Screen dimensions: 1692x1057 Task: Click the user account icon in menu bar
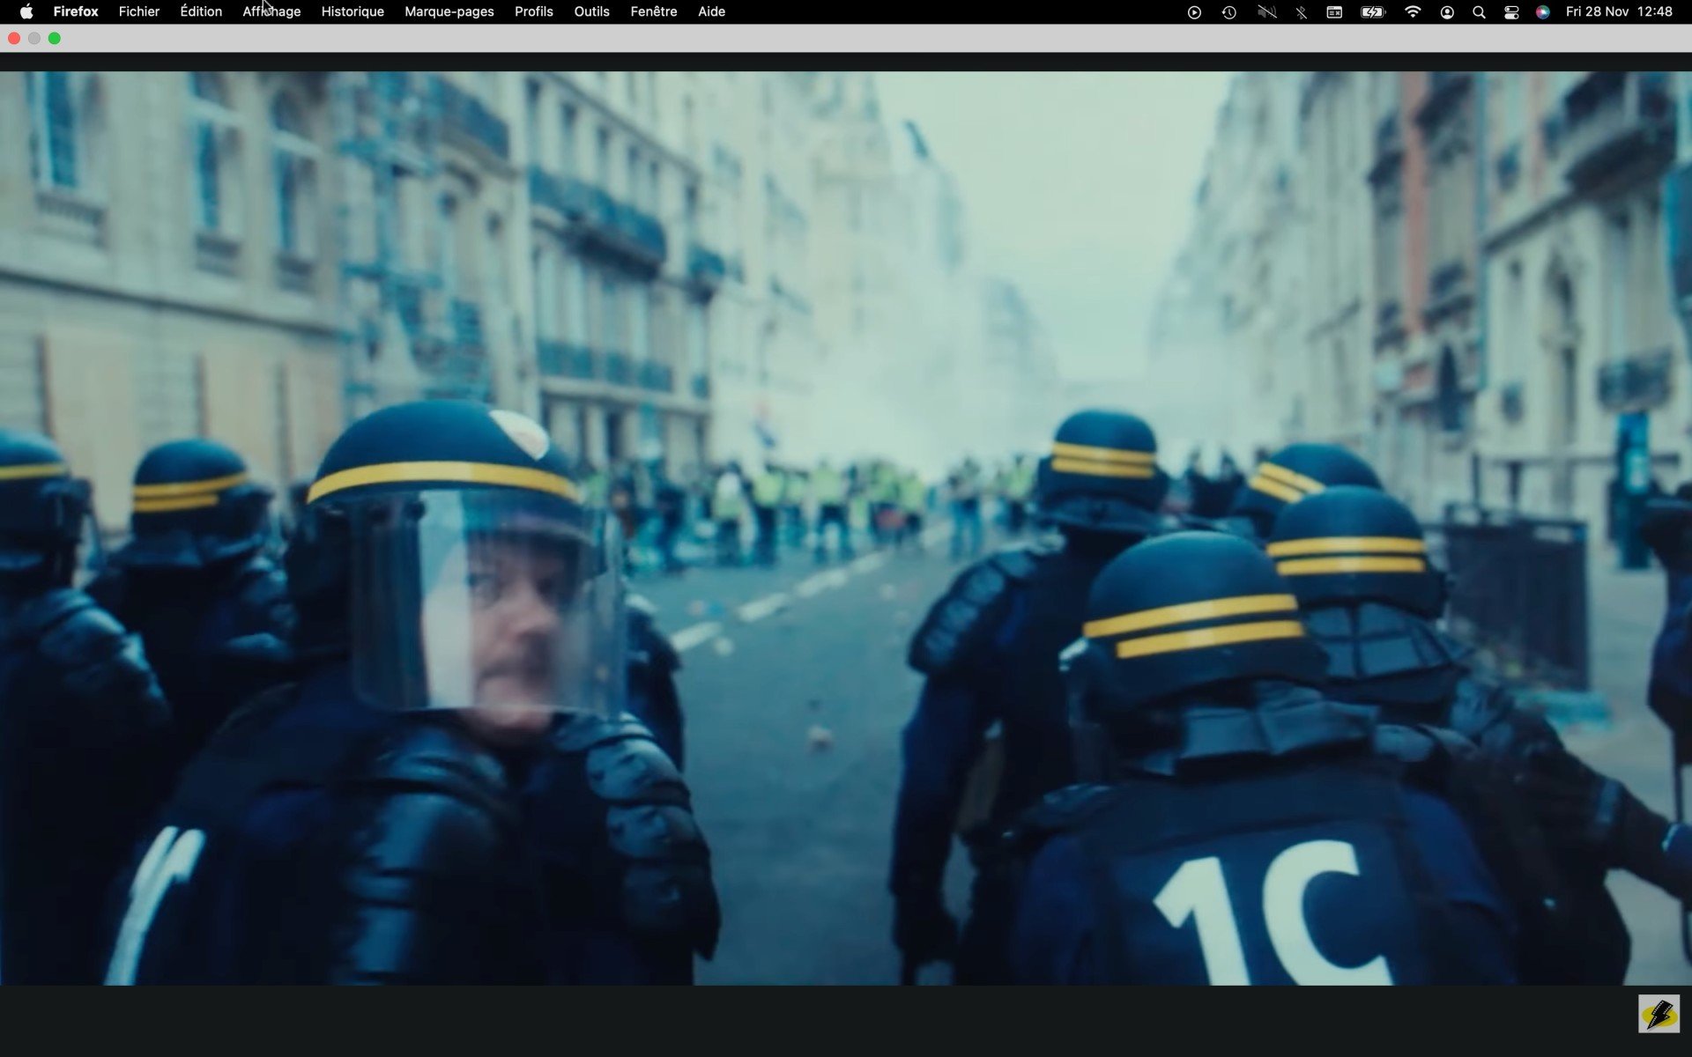[x=1447, y=12]
